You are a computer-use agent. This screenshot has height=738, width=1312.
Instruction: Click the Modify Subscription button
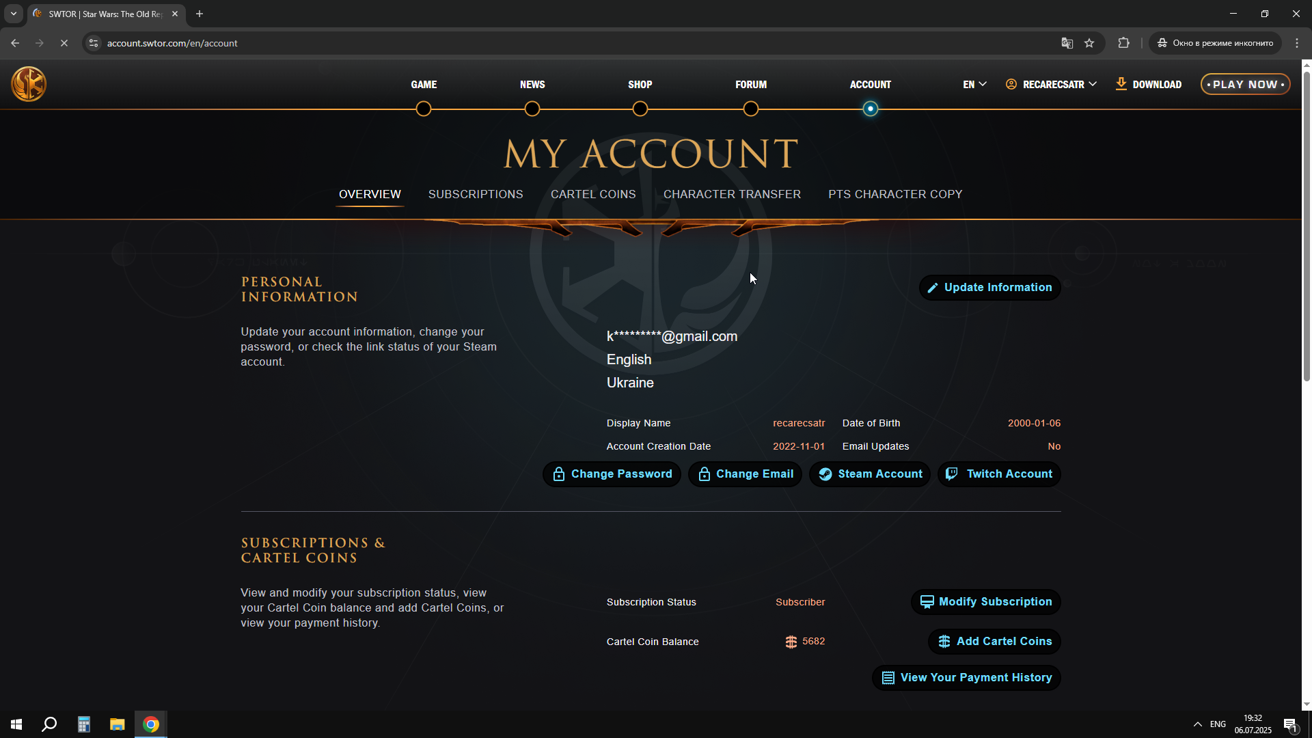click(985, 602)
